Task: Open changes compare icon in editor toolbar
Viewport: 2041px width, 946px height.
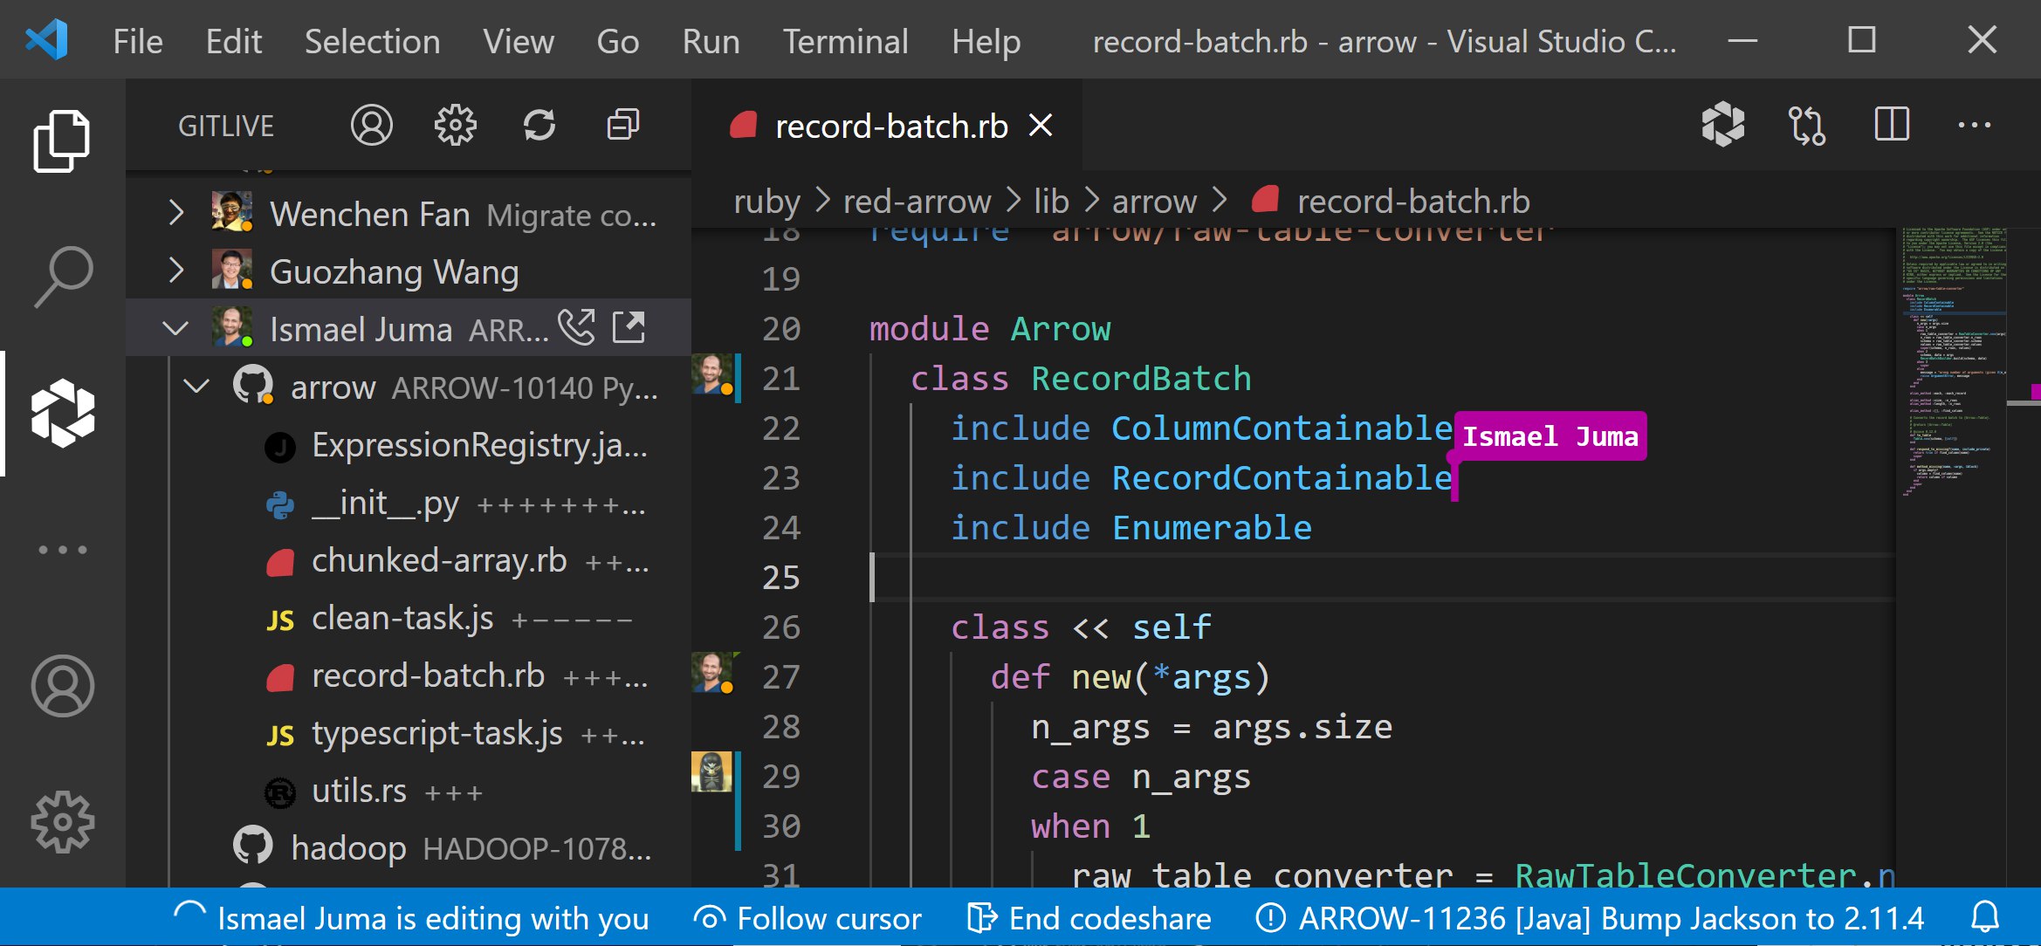Action: (1807, 125)
